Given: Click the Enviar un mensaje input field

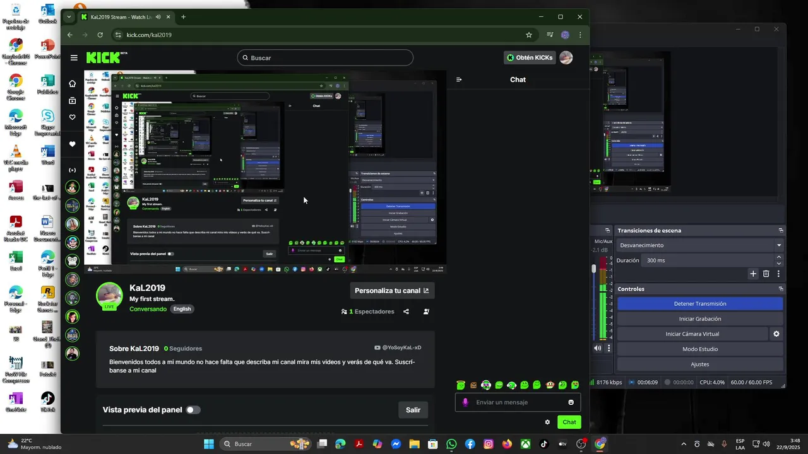Looking at the screenshot, I should point(518,402).
